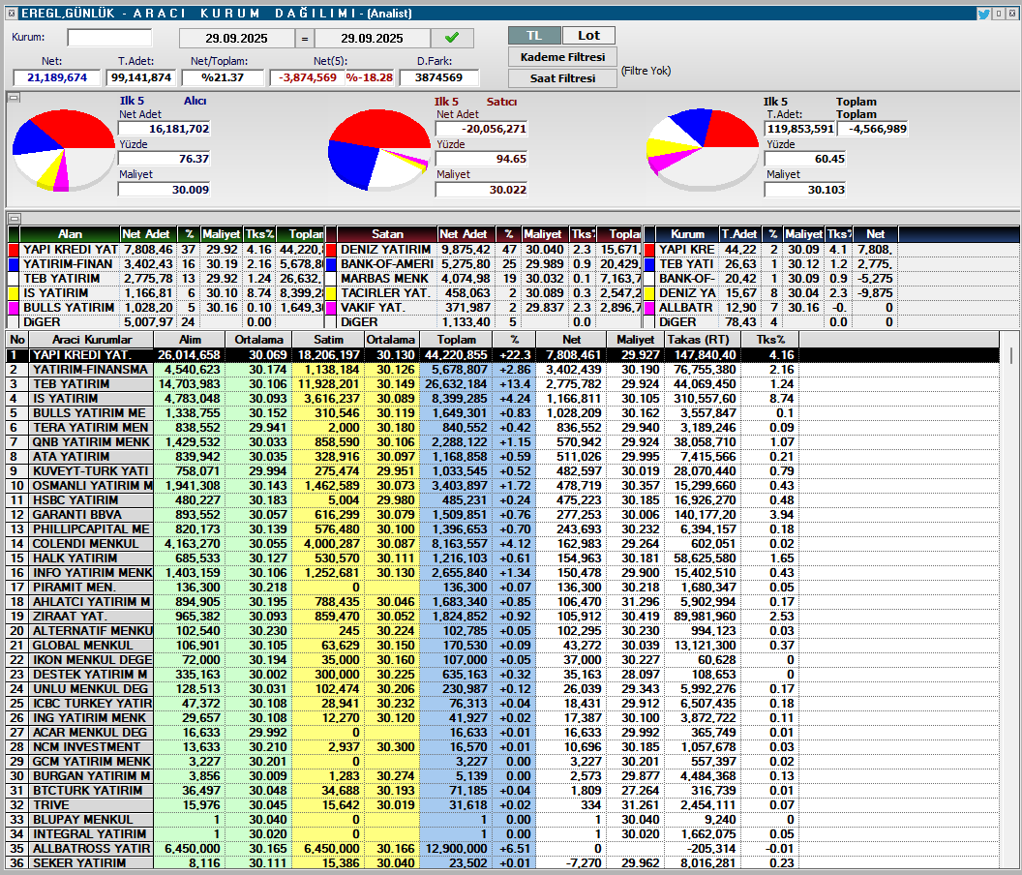1022x875 pixels.
Task: Click the small window menu icon before EREGL title
Action: [x=12, y=13]
